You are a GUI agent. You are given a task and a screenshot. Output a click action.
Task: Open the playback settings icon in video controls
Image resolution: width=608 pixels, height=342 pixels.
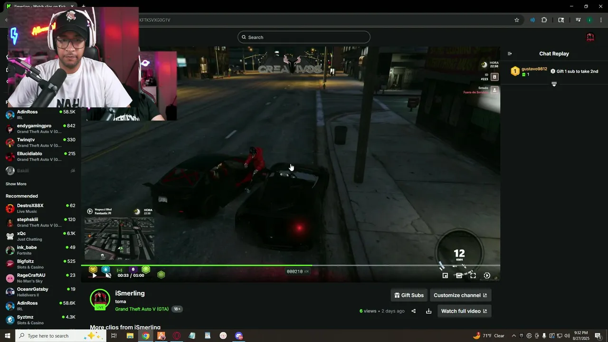click(487, 275)
